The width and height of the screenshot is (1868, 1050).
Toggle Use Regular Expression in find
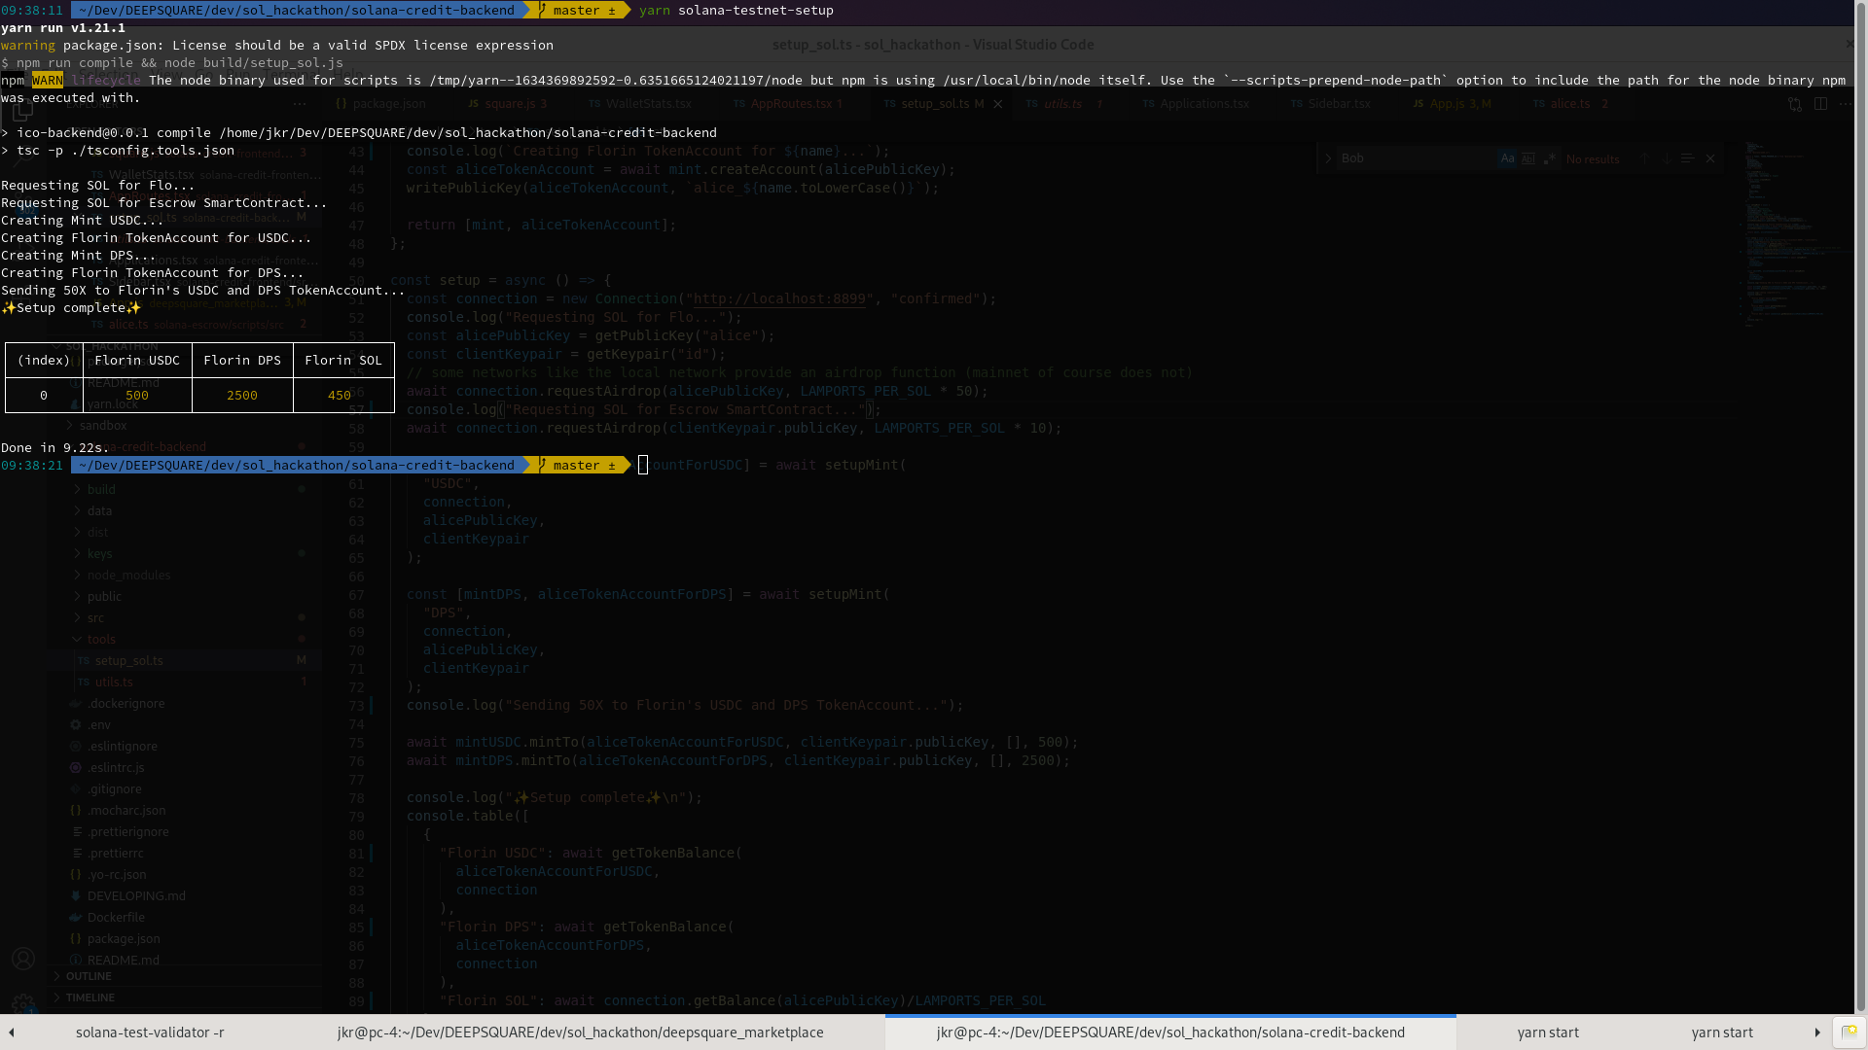click(x=1549, y=158)
